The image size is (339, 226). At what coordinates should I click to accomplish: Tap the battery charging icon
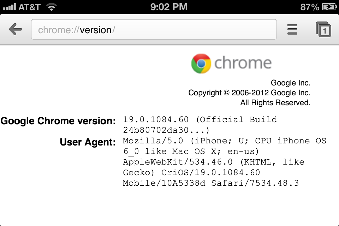coord(329,7)
